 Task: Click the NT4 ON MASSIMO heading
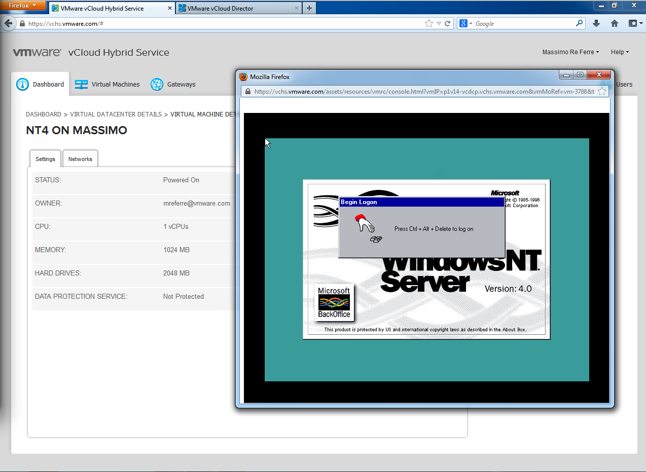77,130
